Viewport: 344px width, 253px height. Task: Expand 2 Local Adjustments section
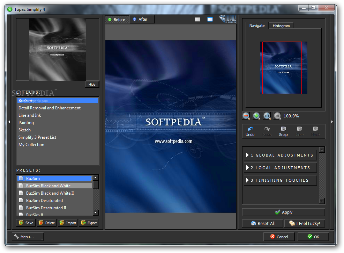point(281,168)
